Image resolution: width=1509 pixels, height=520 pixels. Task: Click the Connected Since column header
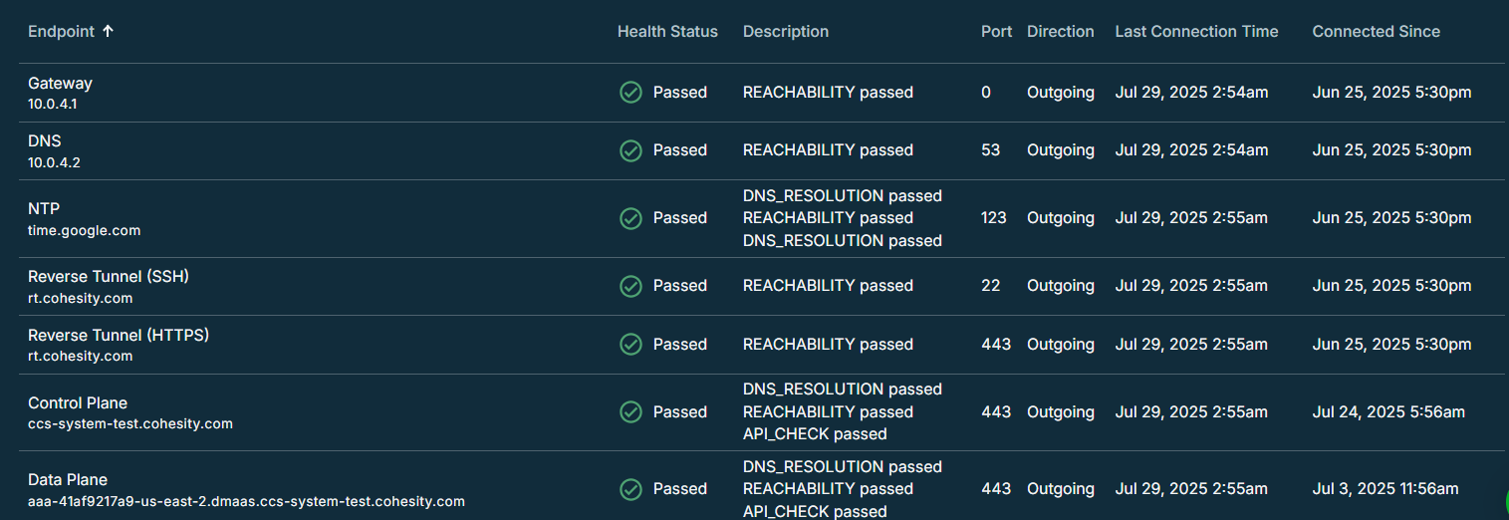click(x=1377, y=31)
